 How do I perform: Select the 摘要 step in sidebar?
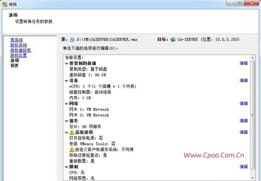tap(14, 66)
